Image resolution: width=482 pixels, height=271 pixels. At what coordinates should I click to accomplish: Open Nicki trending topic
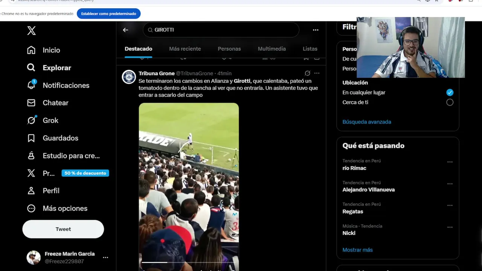(349, 233)
